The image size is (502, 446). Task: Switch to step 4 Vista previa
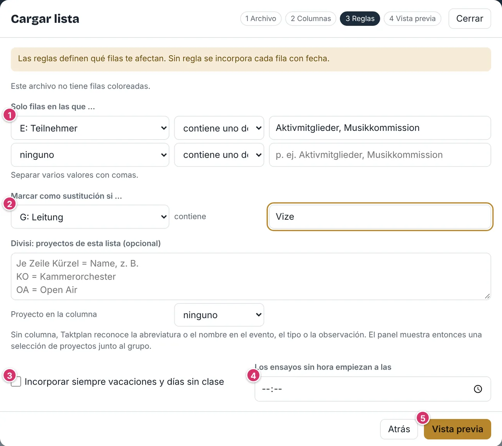[412, 19]
